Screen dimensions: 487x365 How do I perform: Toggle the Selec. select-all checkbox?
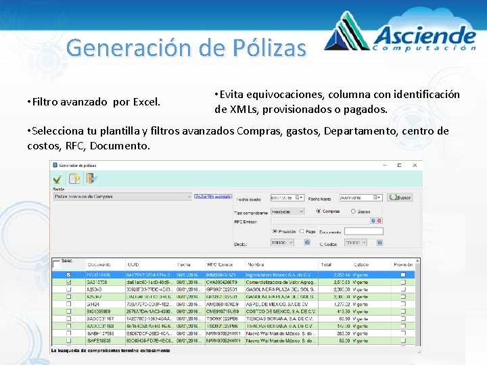coord(57,264)
